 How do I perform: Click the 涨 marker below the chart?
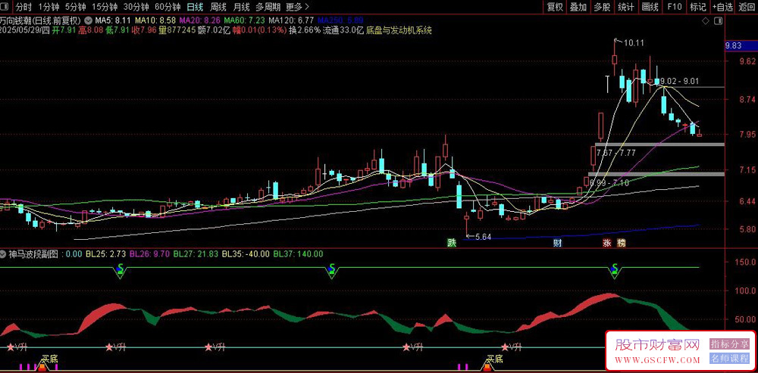coord(606,243)
